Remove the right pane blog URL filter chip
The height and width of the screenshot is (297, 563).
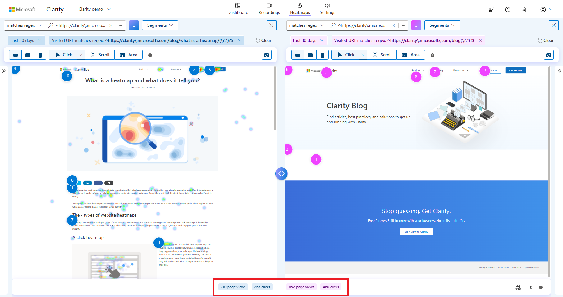click(x=480, y=40)
